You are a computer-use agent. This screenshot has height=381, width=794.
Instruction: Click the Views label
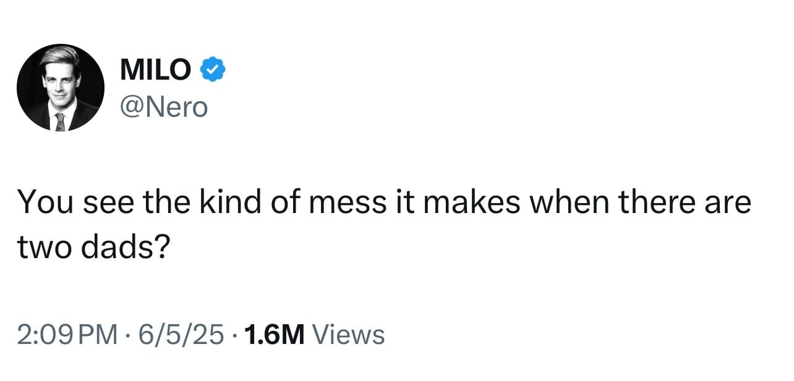pos(349,335)
